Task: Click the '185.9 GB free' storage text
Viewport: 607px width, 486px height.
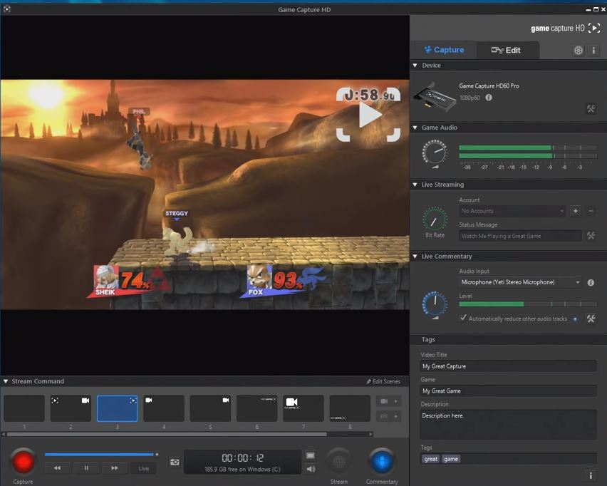Action: pos(242,470)
